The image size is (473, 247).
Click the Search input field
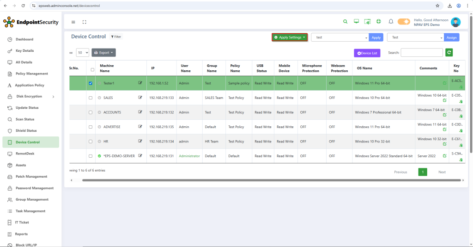point(421,53)
